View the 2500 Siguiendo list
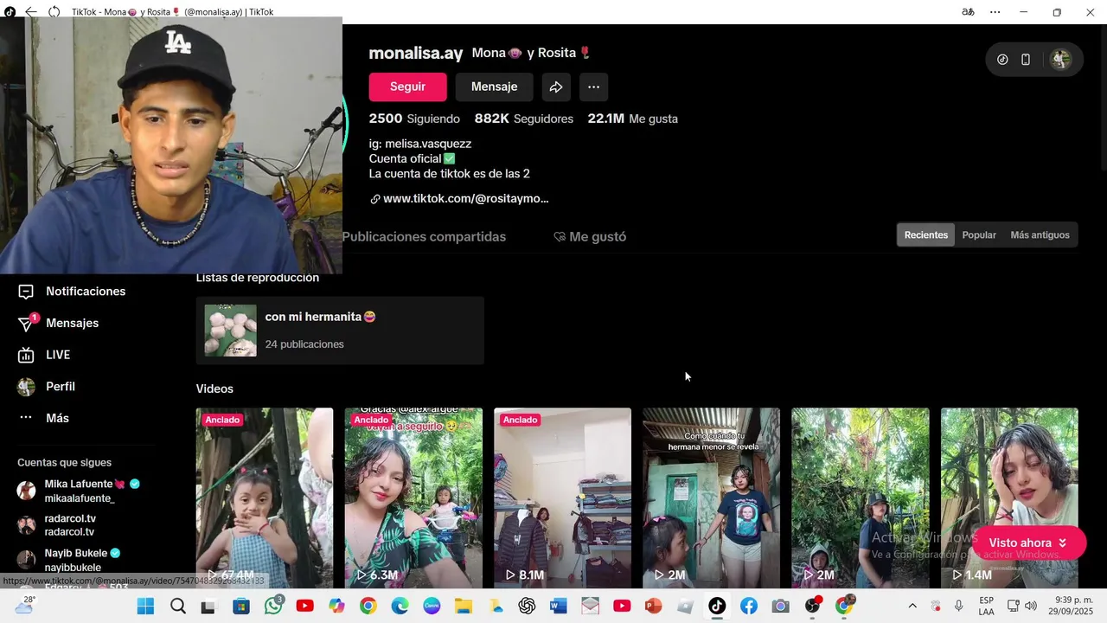1107x623 pixels. click(414, 119)
